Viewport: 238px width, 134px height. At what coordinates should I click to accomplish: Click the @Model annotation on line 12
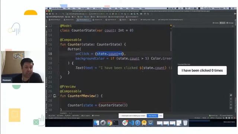click(65, 26)
